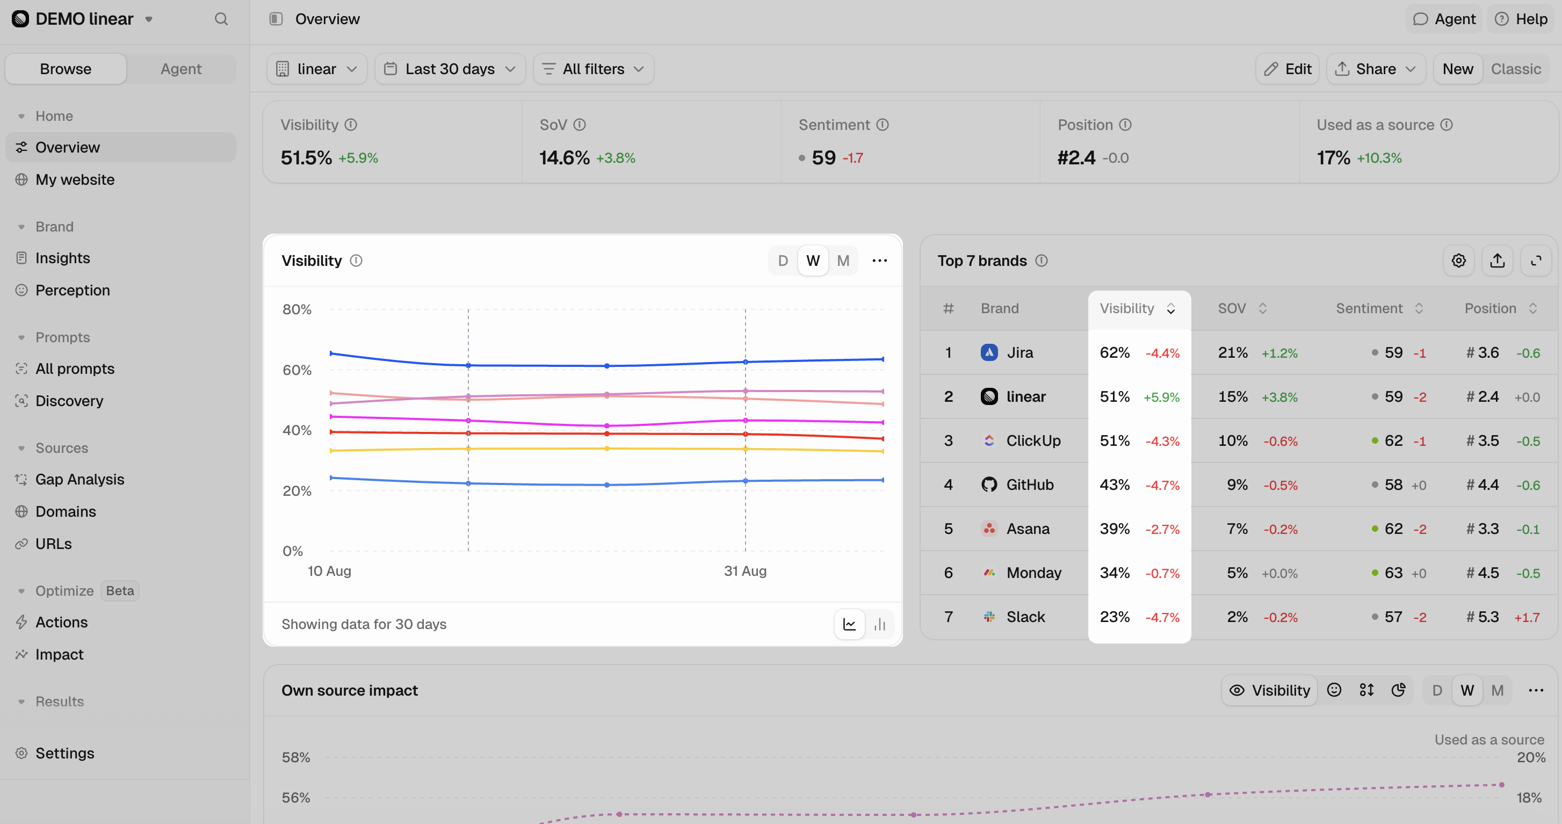Set Visibility chart to daily (D)

point(783,261)
